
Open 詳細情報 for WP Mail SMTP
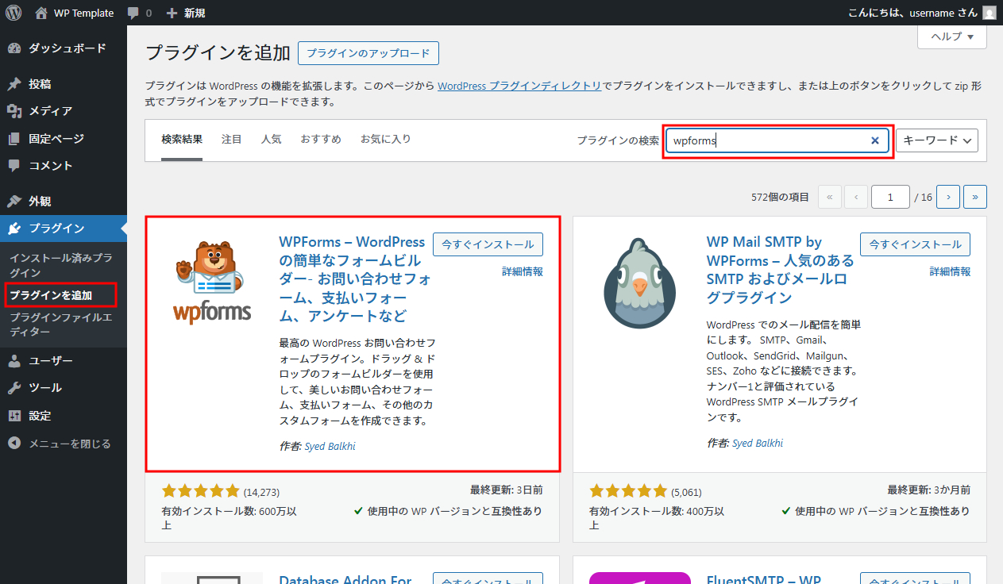950,271
